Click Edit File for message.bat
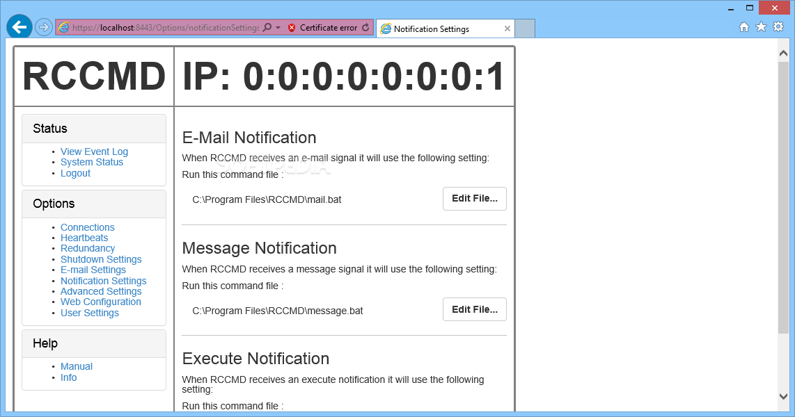795x417 pixels. (475, 309)
